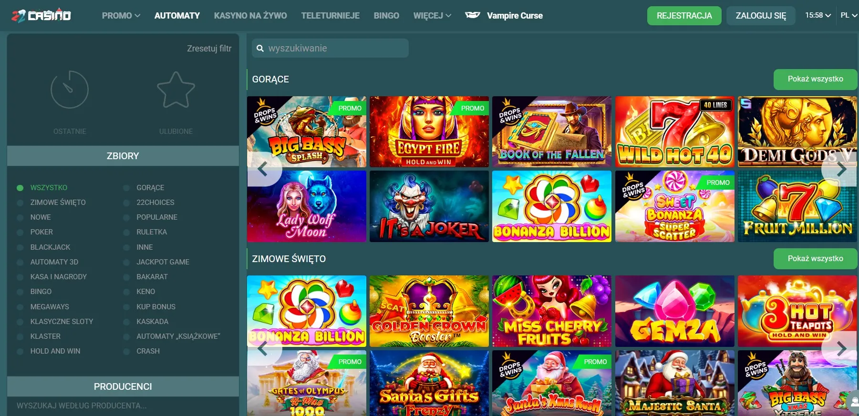This screenshot has height=416, width=859.
Task: Open the Bingo menu item
Action: pos(386,16)
